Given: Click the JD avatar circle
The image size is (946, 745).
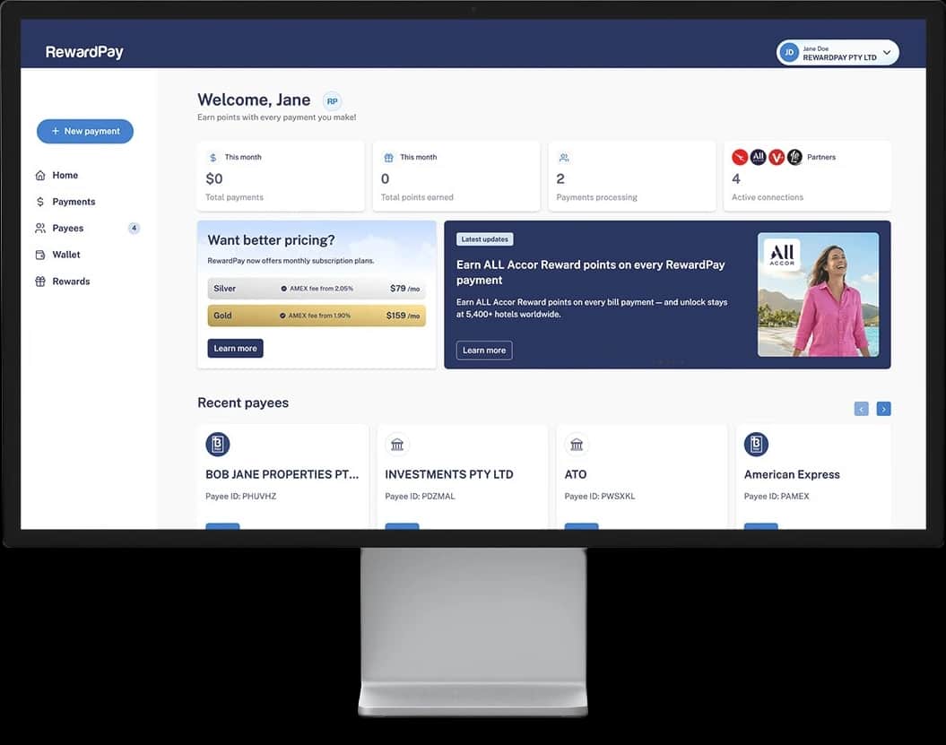Looking at the screenshot, I should [788, 53].
